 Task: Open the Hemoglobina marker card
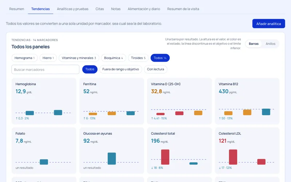coord(44,101)
